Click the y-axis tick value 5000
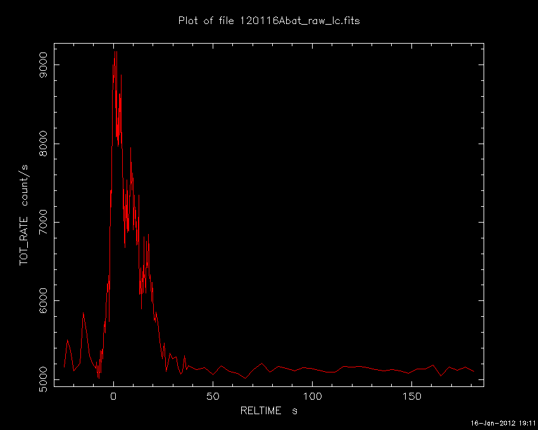 (44, 379)
